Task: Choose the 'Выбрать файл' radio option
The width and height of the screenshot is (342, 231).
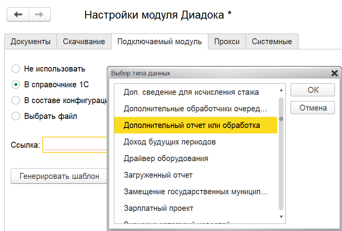Action: 16,116
